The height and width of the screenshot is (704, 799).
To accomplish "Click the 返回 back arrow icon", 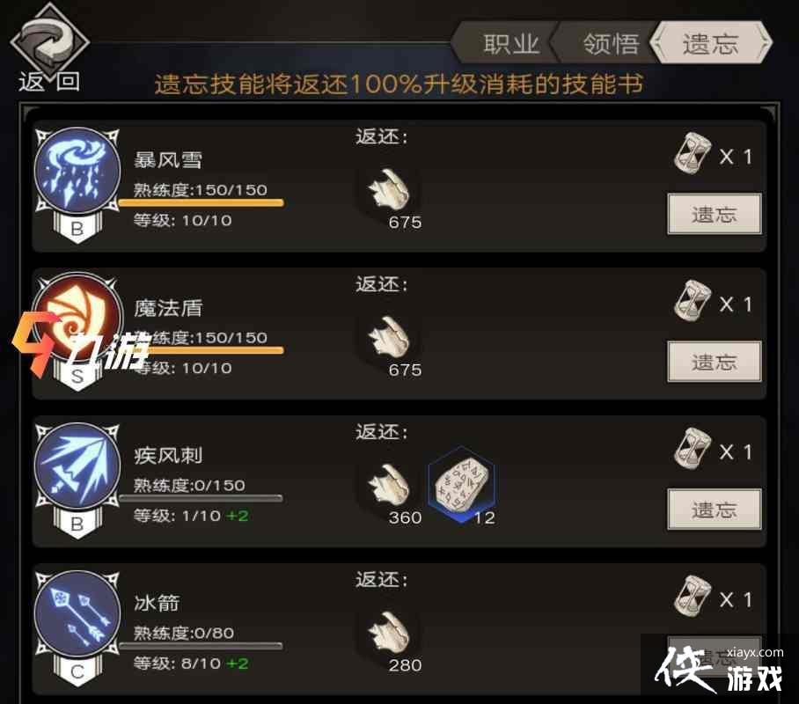I will pyautogui.click(x=49, y=40).
